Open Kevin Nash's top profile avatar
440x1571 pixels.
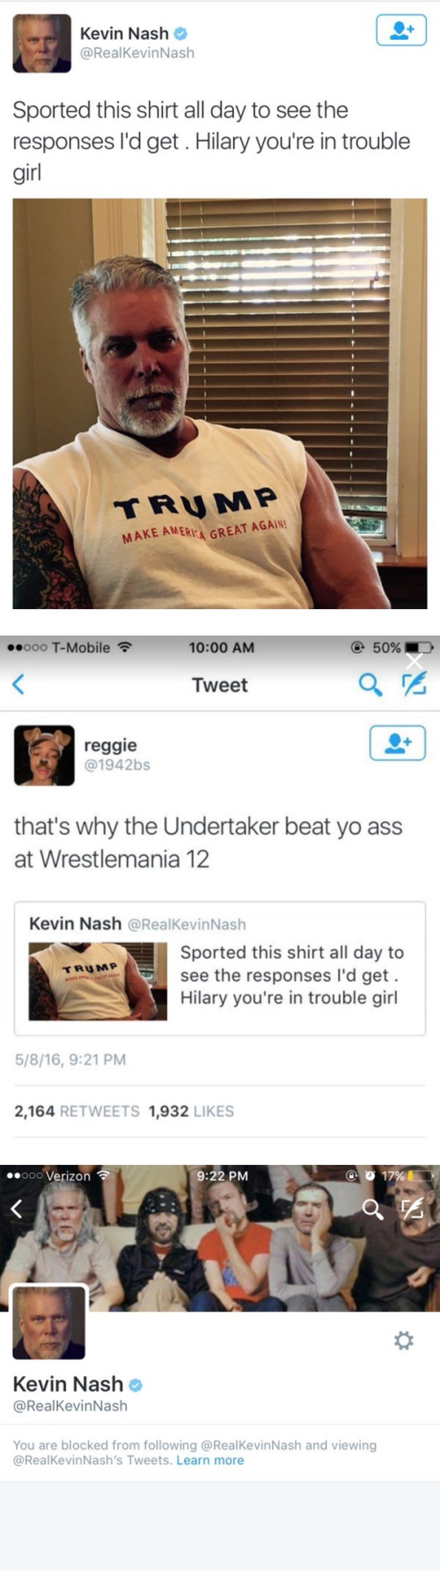click(42, 43)
